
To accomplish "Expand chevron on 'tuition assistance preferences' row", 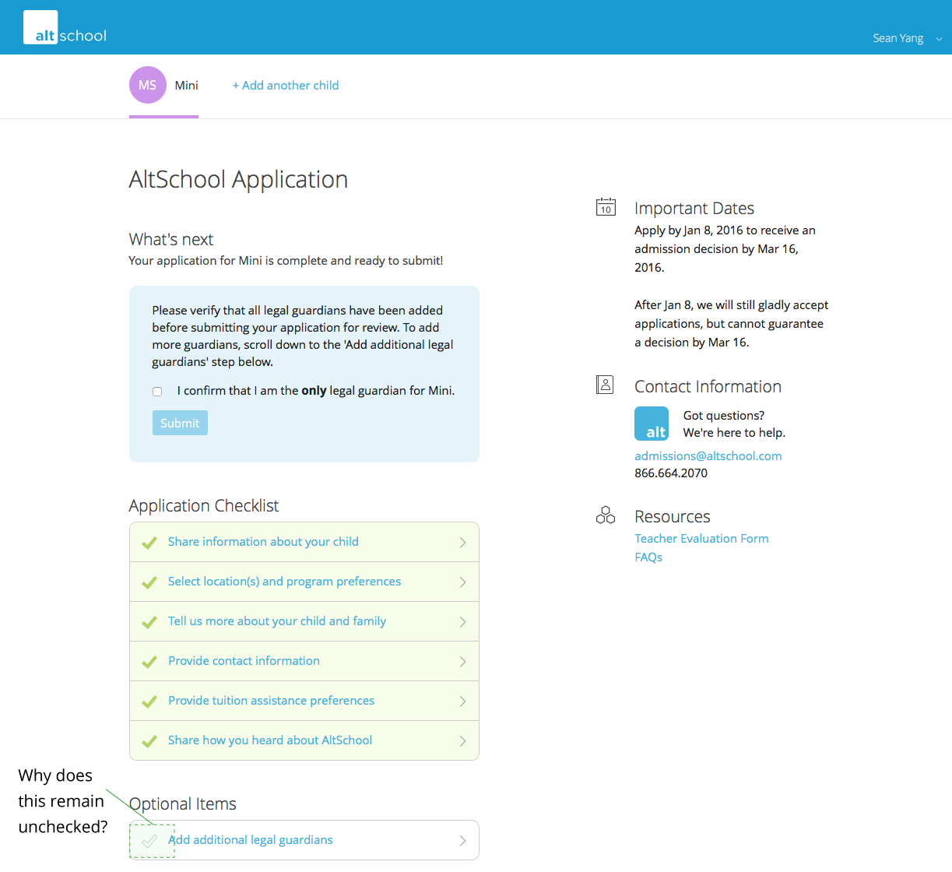I will [x=462, y=701].
